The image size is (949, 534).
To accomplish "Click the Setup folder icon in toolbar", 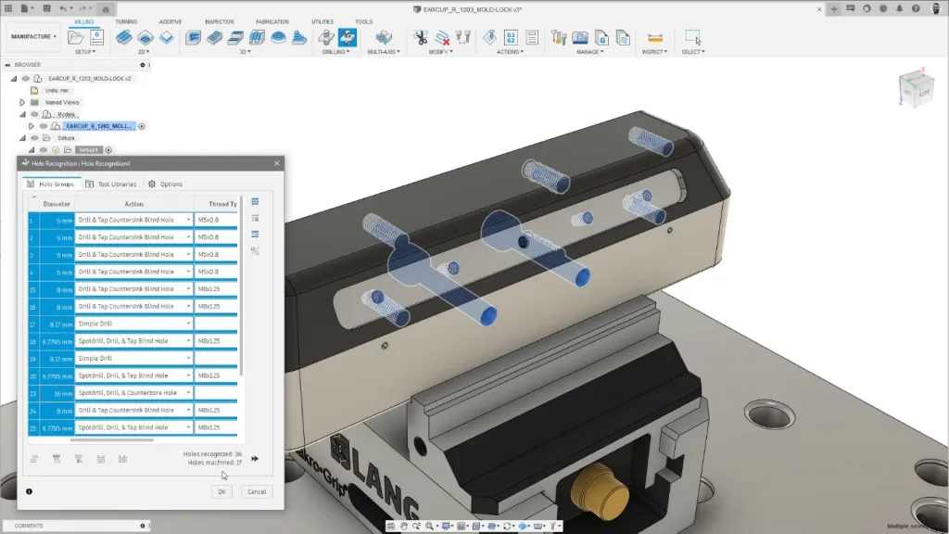I will pyautogui.click(x=76, y=38).
